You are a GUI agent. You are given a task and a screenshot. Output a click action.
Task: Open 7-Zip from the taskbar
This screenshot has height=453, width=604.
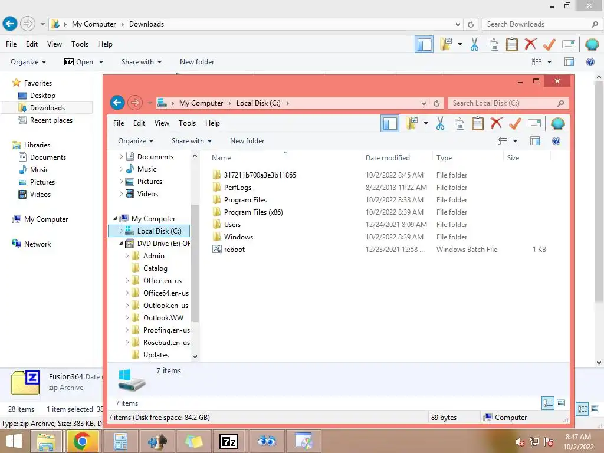[229, 441]
